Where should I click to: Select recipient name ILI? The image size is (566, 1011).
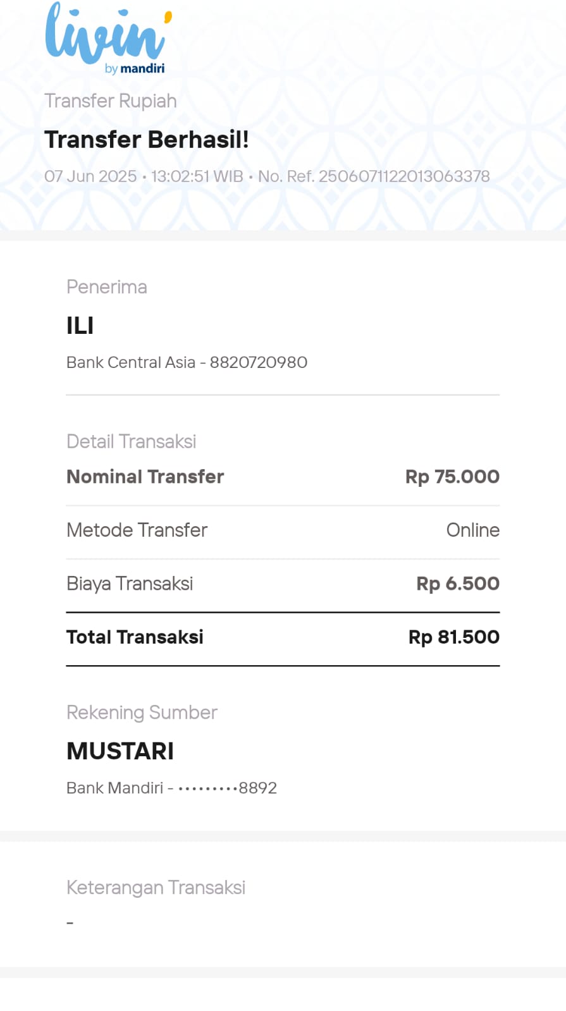[x=80, y=326]
